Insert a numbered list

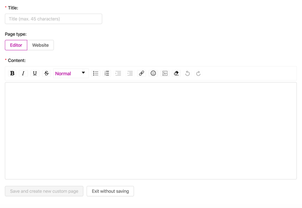[107, 73]
